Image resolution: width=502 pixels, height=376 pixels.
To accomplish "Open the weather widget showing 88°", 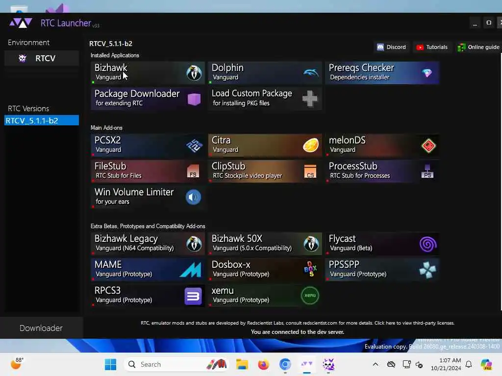I will coord(17,364).
